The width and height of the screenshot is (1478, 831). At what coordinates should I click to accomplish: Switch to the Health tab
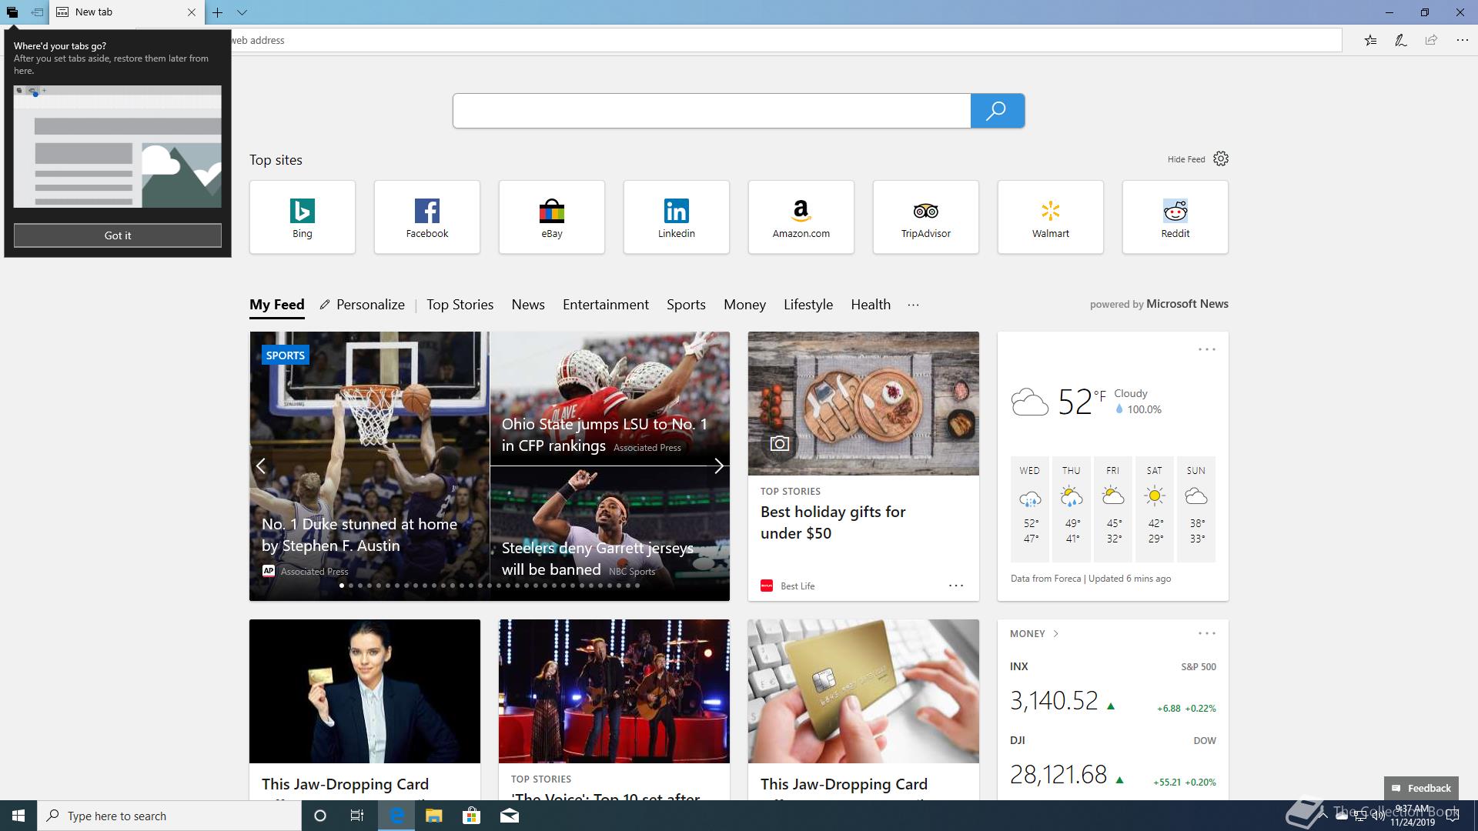pos(871,305)
